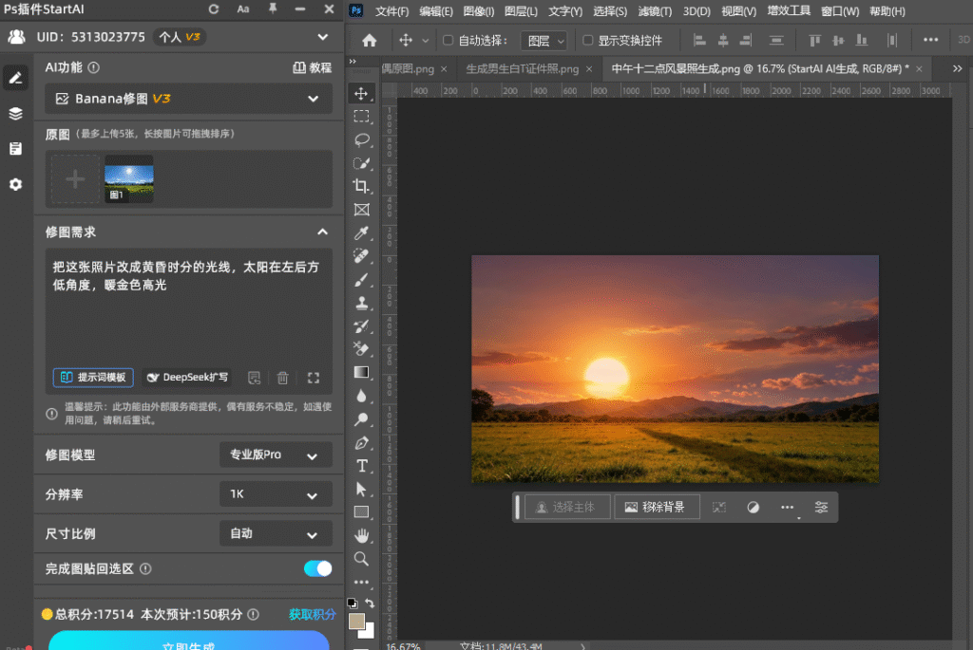Open the StartAI settings gear
The width and height of the screenshot is (973, 650).
click(x=15, y=185)
